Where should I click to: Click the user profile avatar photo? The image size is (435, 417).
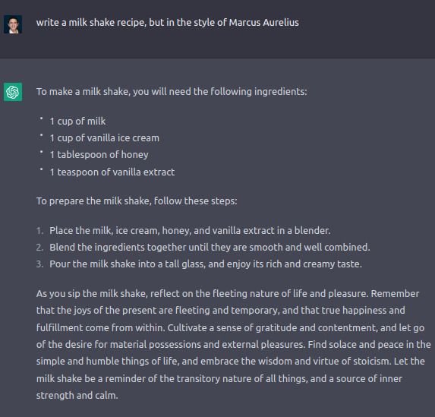pyautogui.click(x=13, y=24)
